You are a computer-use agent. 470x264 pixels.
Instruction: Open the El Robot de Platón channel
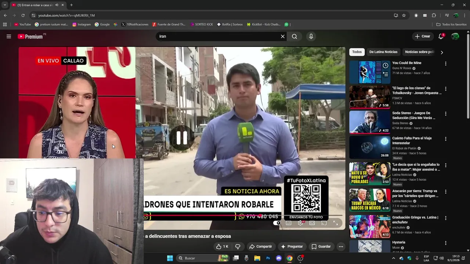(404, 148)
